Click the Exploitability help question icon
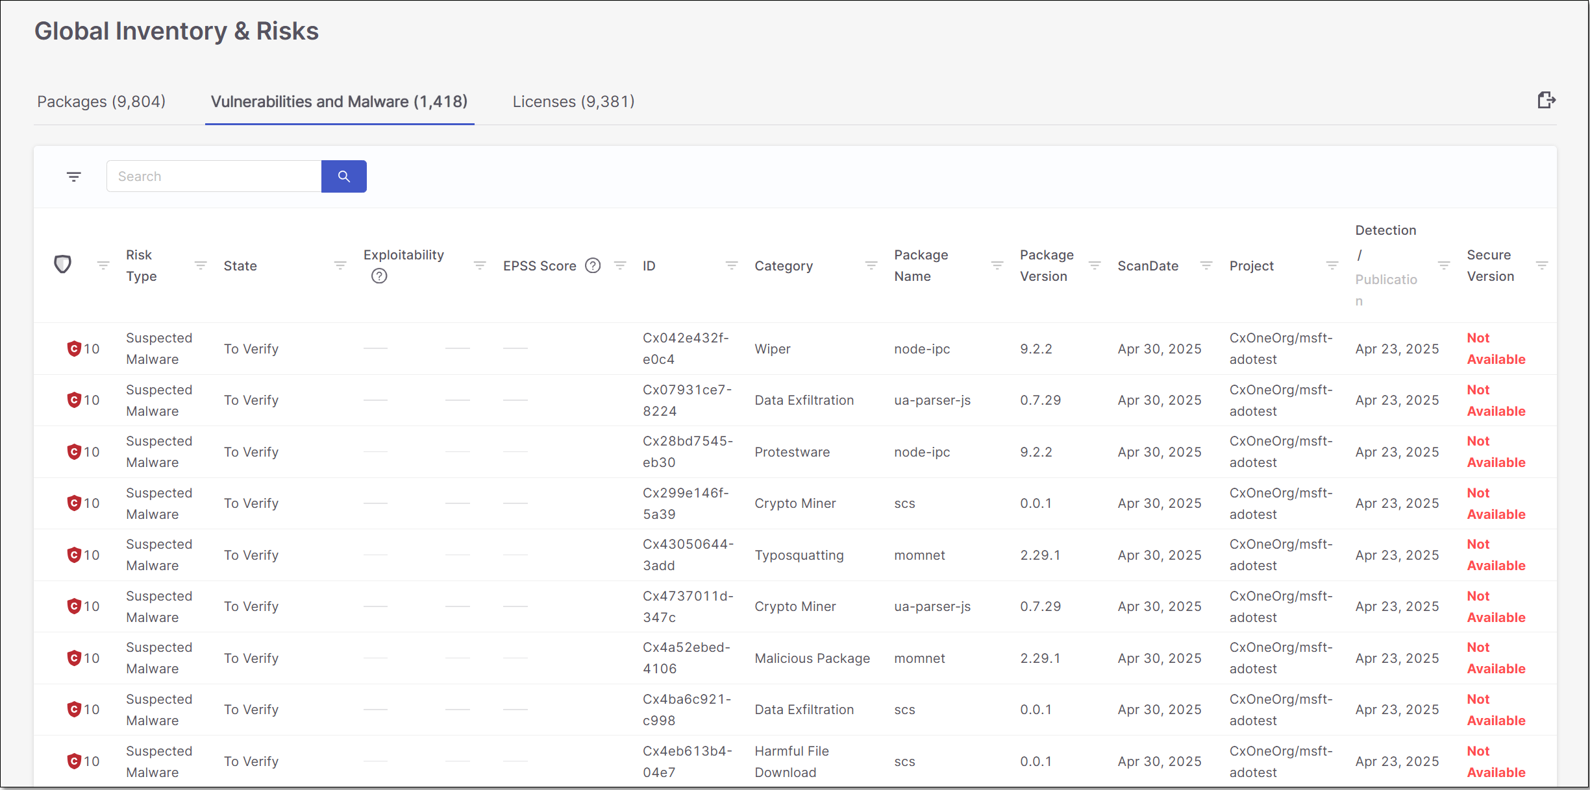The width and height of the screenshot is (1590, 790). pos(379,276)
